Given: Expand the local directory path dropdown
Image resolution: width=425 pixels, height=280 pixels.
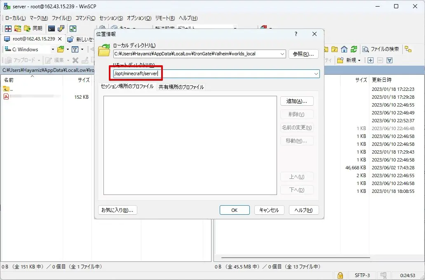Looking at the screenshot, I should [x=282, y=54].
